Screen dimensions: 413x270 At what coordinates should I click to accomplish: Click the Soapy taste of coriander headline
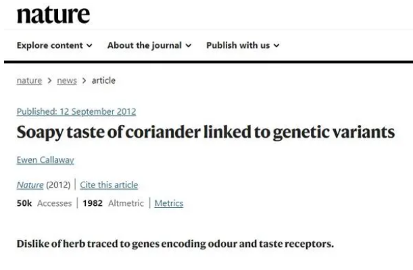[x=205, y=132]
